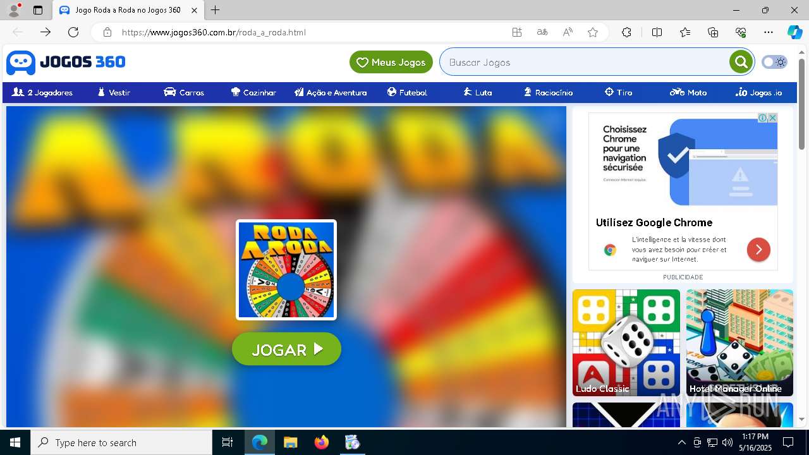809x455 pixels.
Task: Open the Favorites list icon
Action: coord(685,32)
